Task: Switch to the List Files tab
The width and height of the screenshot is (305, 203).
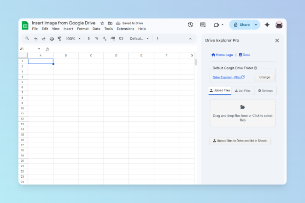Action: (242, 91)
